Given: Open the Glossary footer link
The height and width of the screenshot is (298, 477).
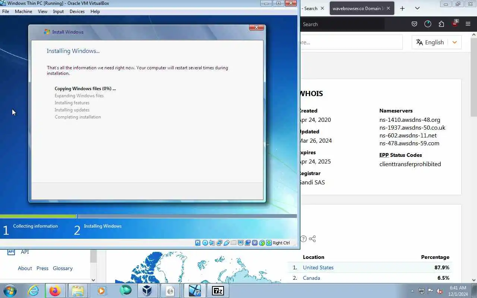Looking at the screenshot, I should pos(63,268).
